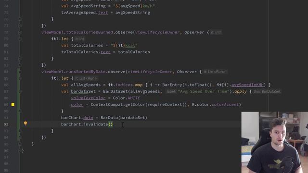The height and width of the screenshot is (173, 308).
Task: Click valueTextColor on line 88
Action: click(x=88, y=98)
